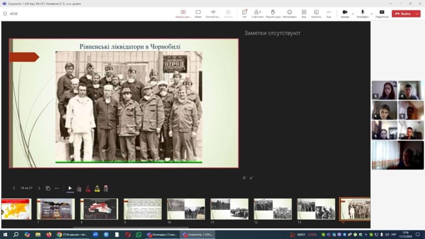
Task: Open the Вид (View) menu
Action: [x=304, y=13]
